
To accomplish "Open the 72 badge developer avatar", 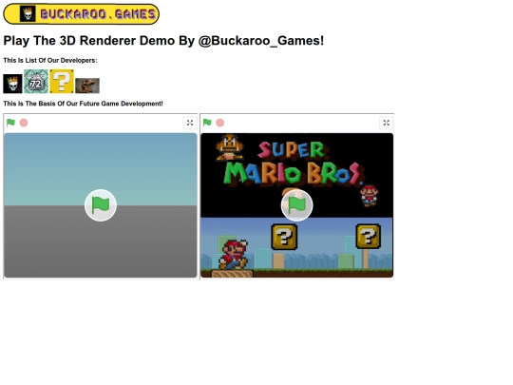I will 36,81.
